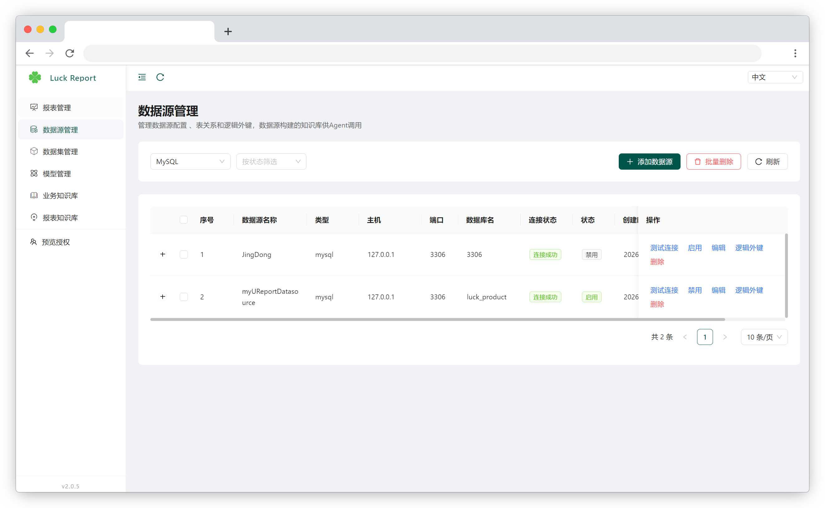Click the reload icon in the top header

point(160,77)
